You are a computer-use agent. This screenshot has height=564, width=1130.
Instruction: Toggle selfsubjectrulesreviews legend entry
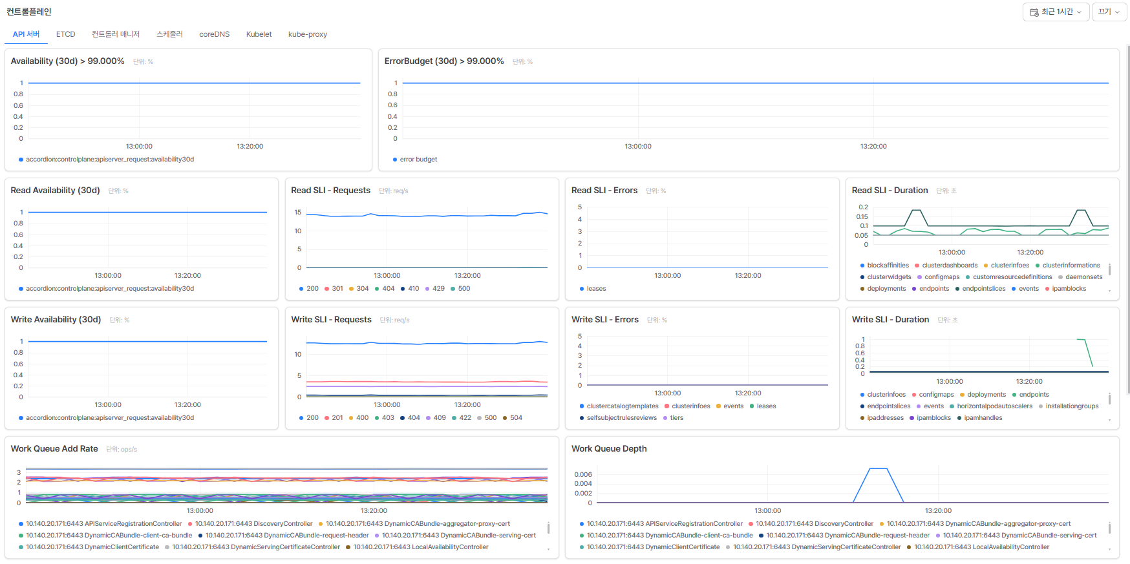point(618,418)
